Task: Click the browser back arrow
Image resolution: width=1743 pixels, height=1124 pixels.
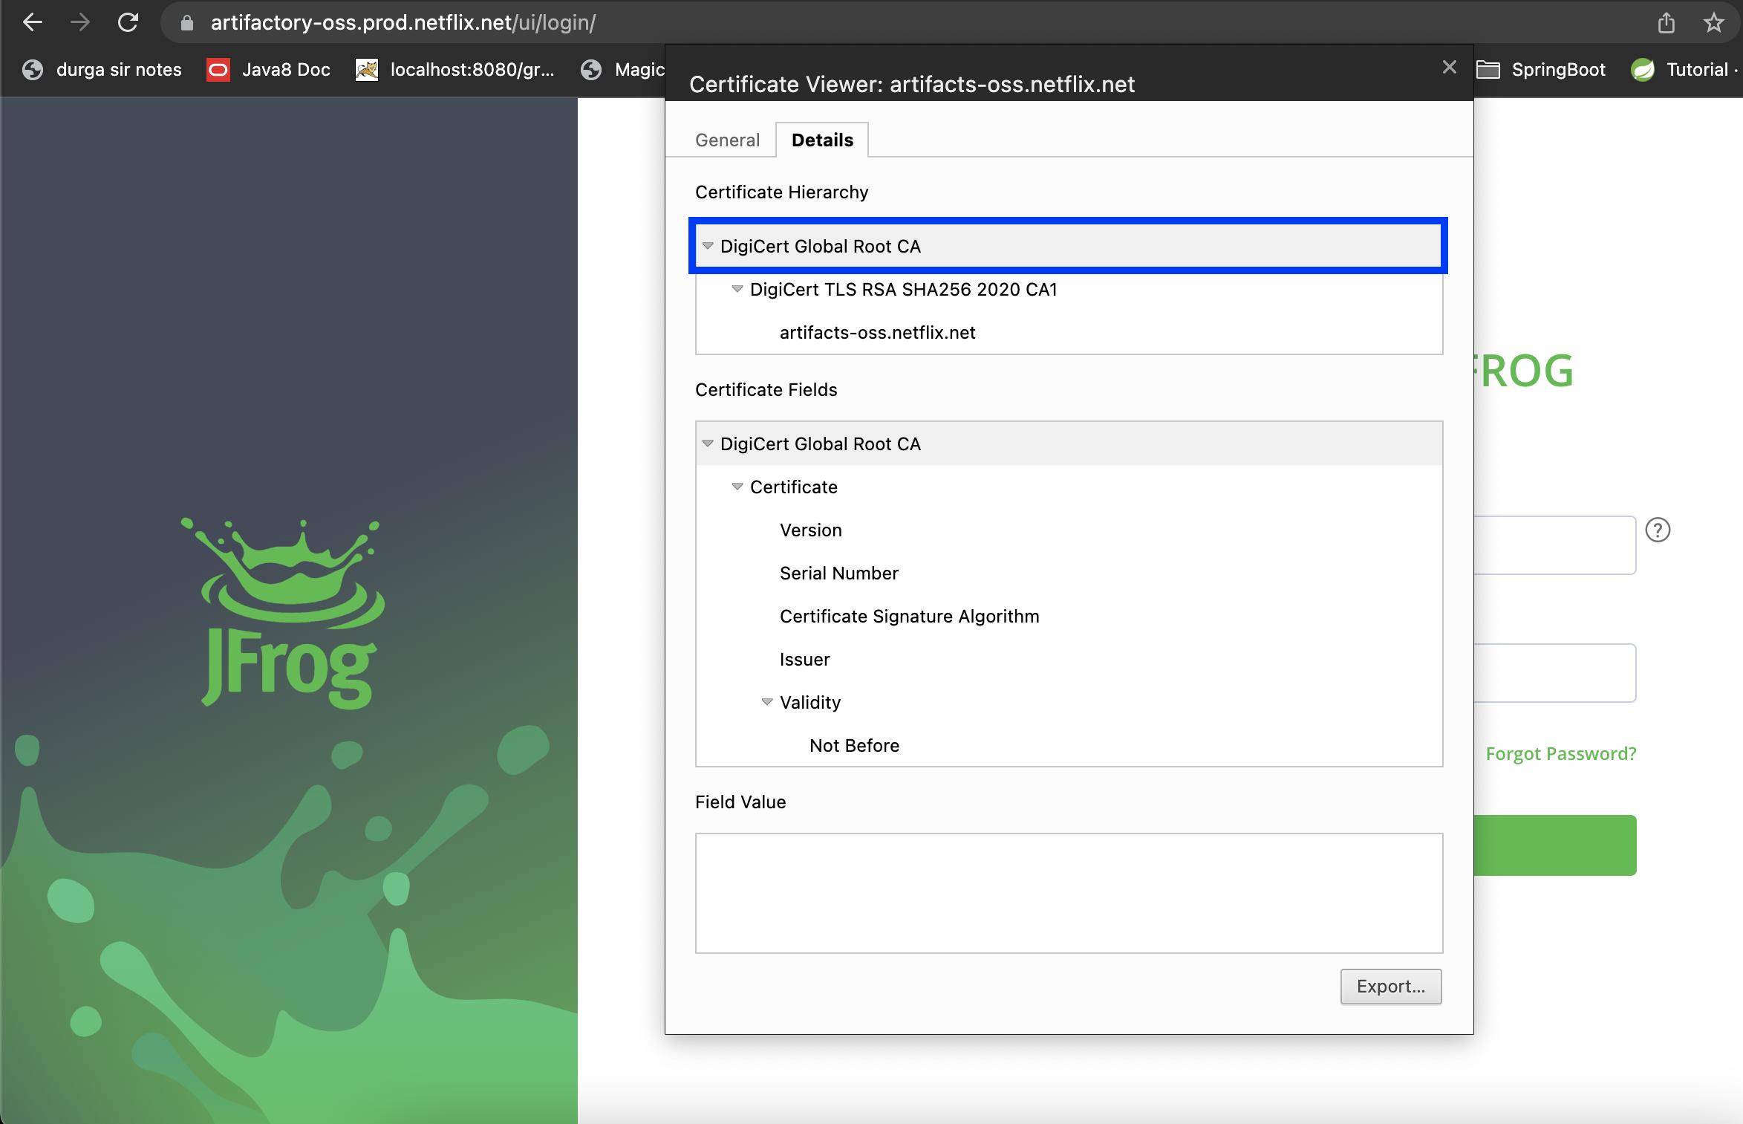Action: point(33,22)
